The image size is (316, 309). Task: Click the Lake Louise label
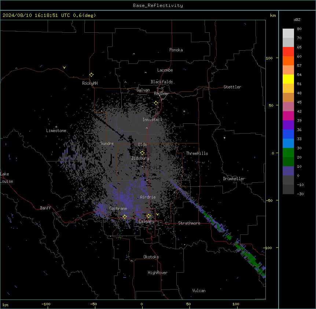(x=7, y=178)
